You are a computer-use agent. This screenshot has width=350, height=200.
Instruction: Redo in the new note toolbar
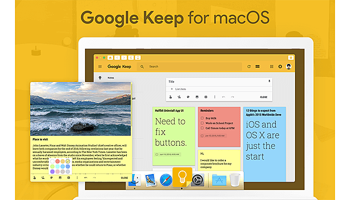coord(232,97)
